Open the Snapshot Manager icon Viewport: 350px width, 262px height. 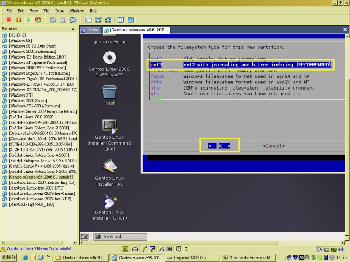point(73,20)
